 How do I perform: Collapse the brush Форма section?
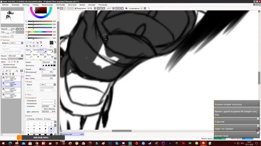(29, 82)
